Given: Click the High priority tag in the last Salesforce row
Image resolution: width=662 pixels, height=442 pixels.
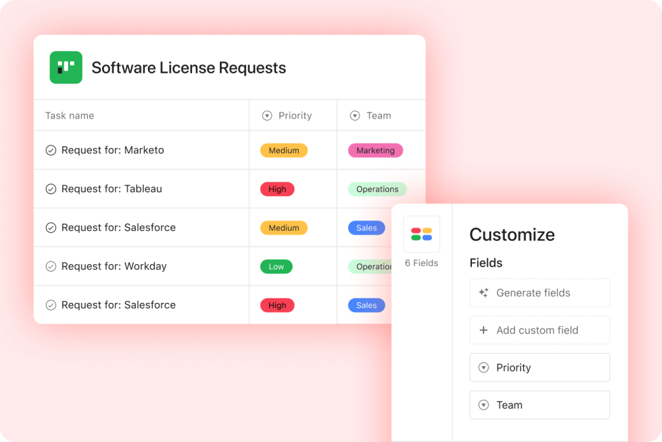Looking at the screenshot, I should (277, 305).
